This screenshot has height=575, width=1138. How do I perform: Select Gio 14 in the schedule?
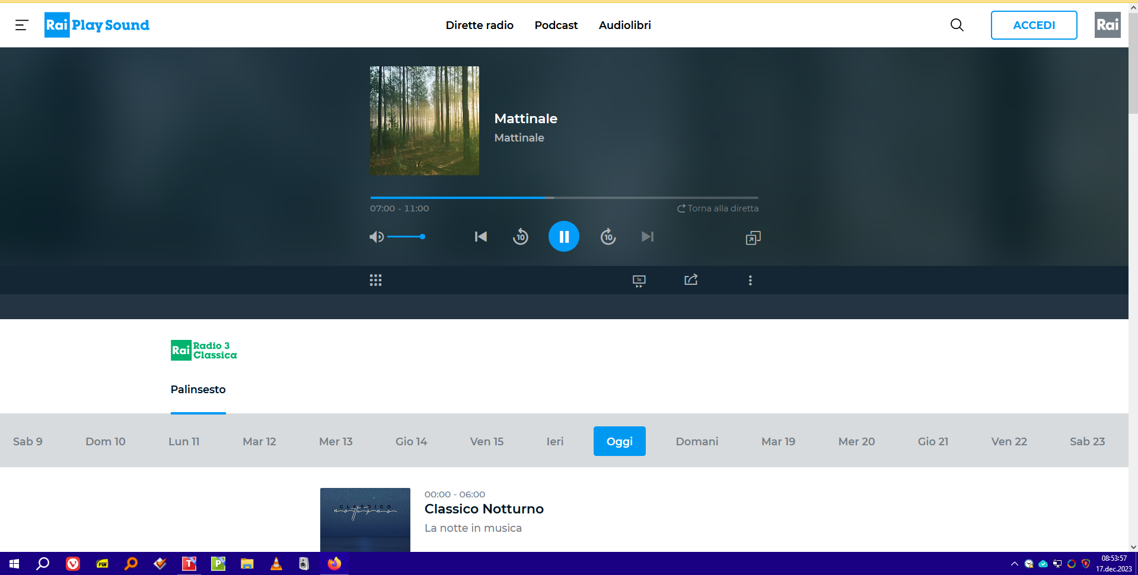click(411, 441)
